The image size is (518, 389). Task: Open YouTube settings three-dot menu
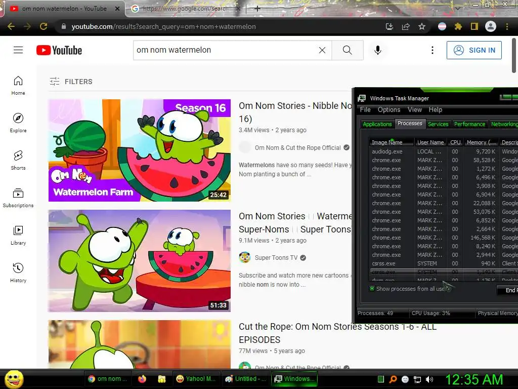tap(432, 50)
